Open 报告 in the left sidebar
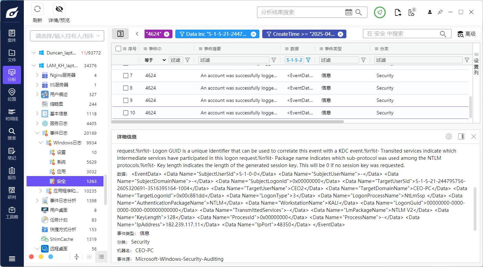 (12, 173)
